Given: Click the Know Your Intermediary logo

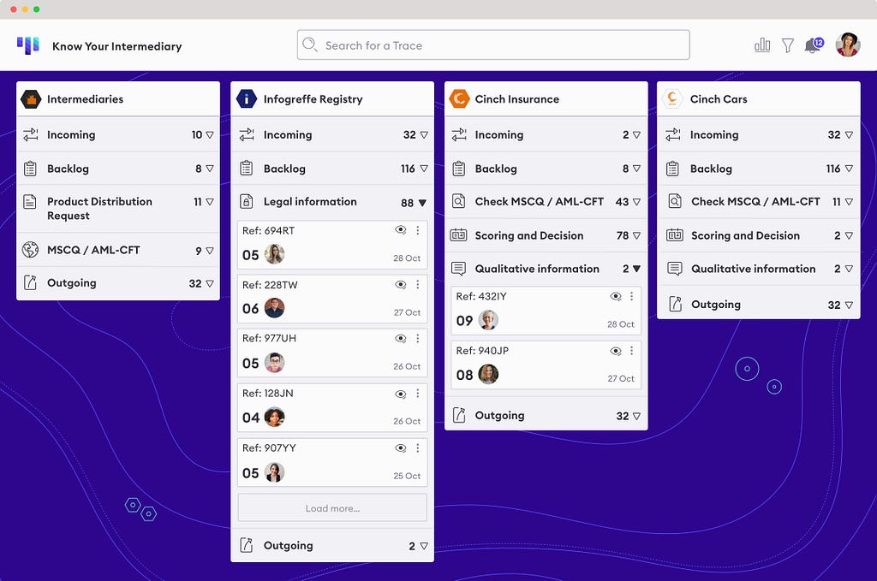Looking at the screenshot, I should pos(28,45).
